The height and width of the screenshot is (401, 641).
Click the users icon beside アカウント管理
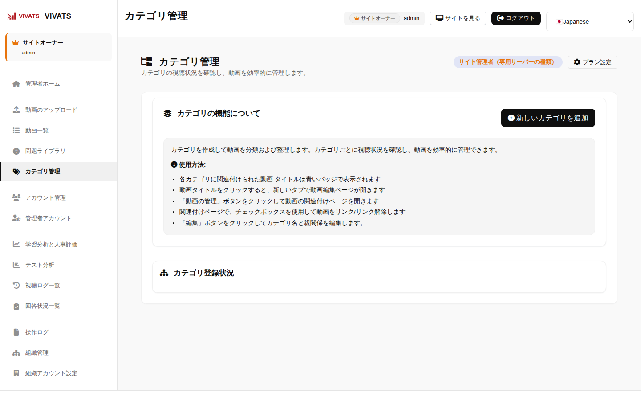[16, 197]
